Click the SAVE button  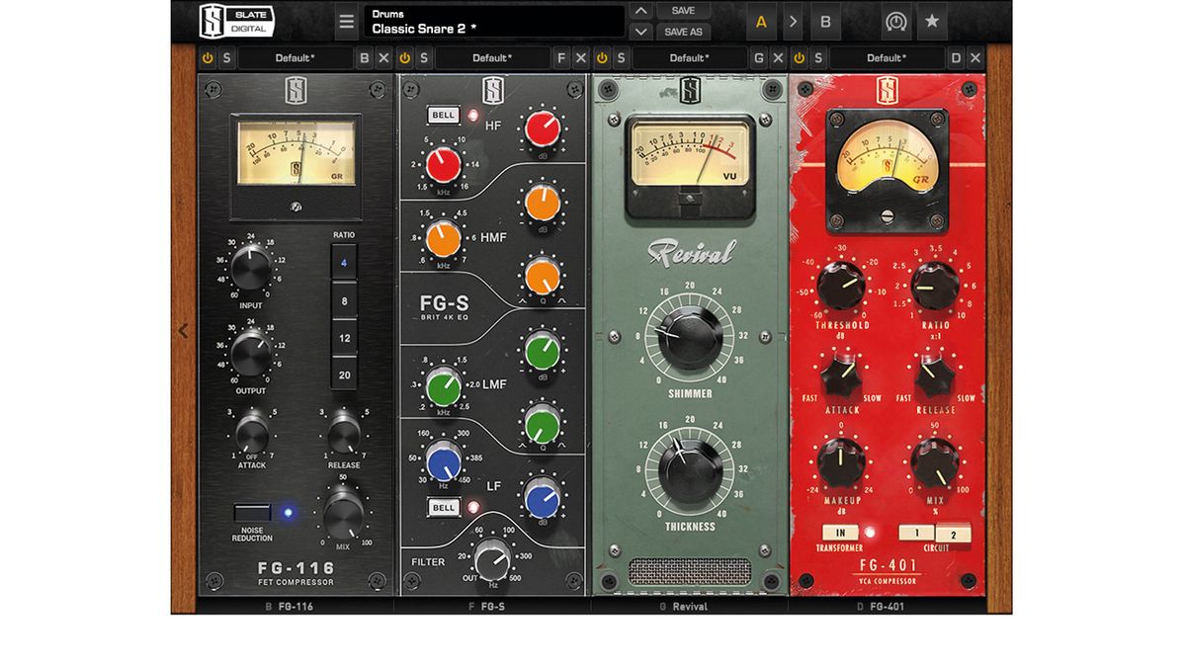[x=684, y=10]
